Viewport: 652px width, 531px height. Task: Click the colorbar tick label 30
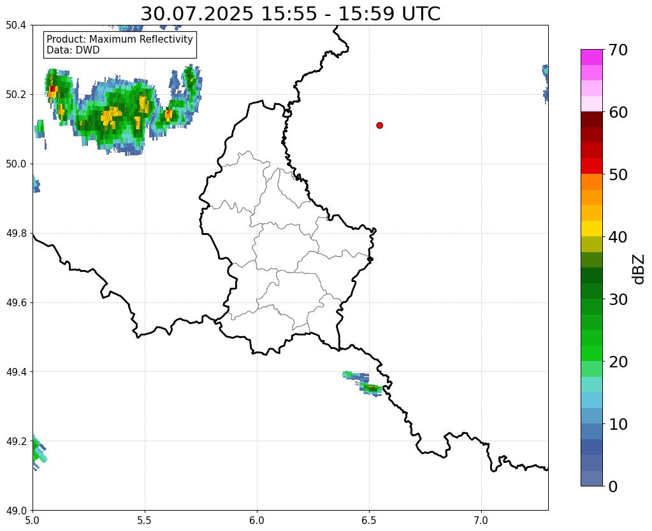(618, 299)
